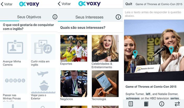Select the Avançar Minha Carreira badge icon
This screenshot has height=108, width=184.
click(15, 47)
